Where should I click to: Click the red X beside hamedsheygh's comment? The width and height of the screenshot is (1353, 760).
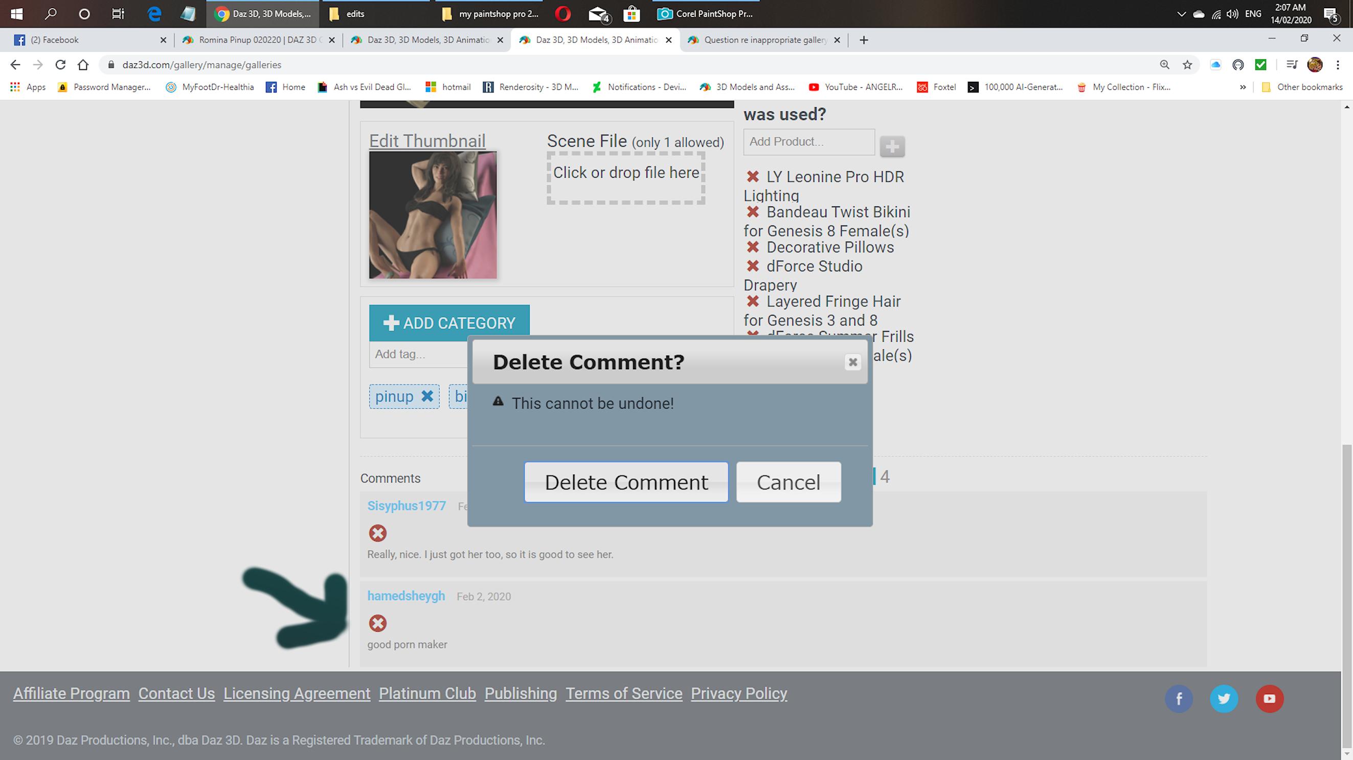(x=377, y=623)
